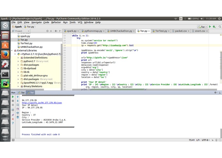The width and height of the screenshot is (222, 158).
Task: Rerun Tor from the Run panel
Action: point(13,97)
